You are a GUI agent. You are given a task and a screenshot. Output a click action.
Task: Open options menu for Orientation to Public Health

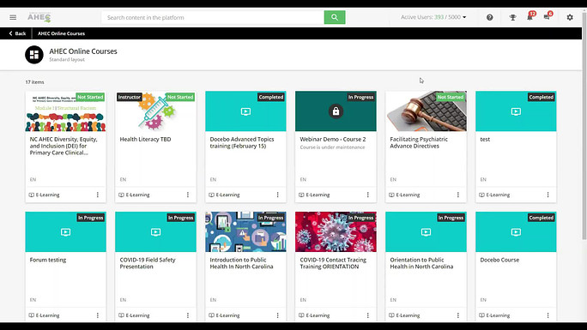(458, 315)
